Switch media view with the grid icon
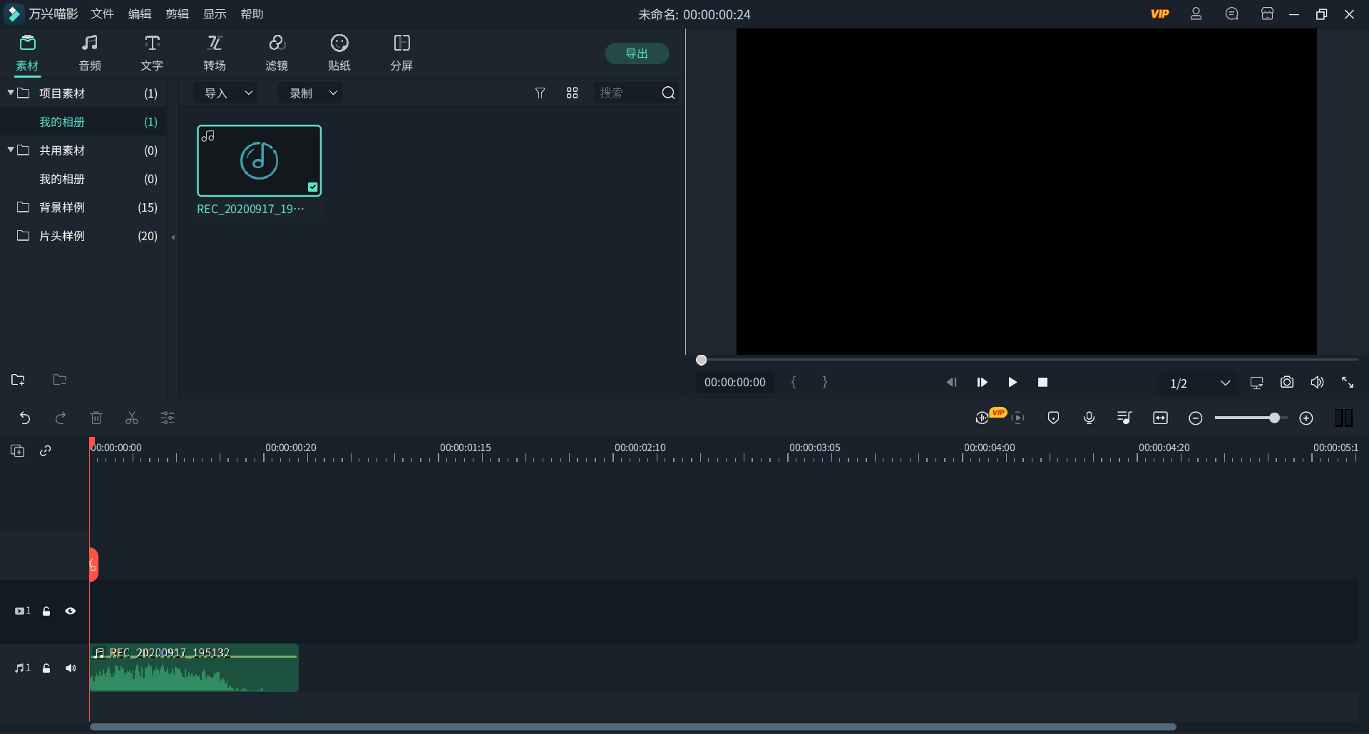Image resolution: width=1369 pixels, height=734 pixels. pos(572,93)
